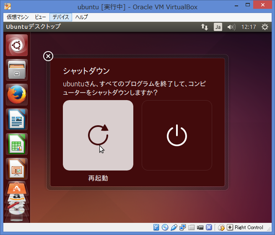
Task: Launch LibreOffice Calc from the launcher
Action: [x=17, y=144]
